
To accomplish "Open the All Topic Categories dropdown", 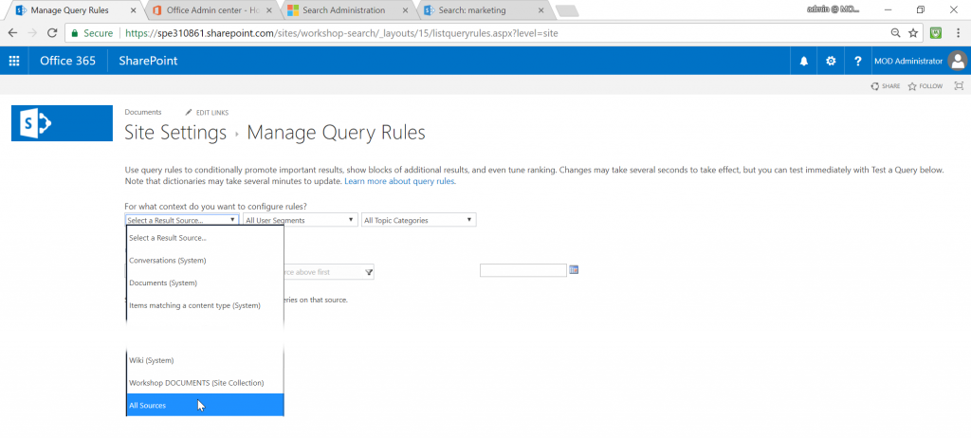I will (418, 220).
